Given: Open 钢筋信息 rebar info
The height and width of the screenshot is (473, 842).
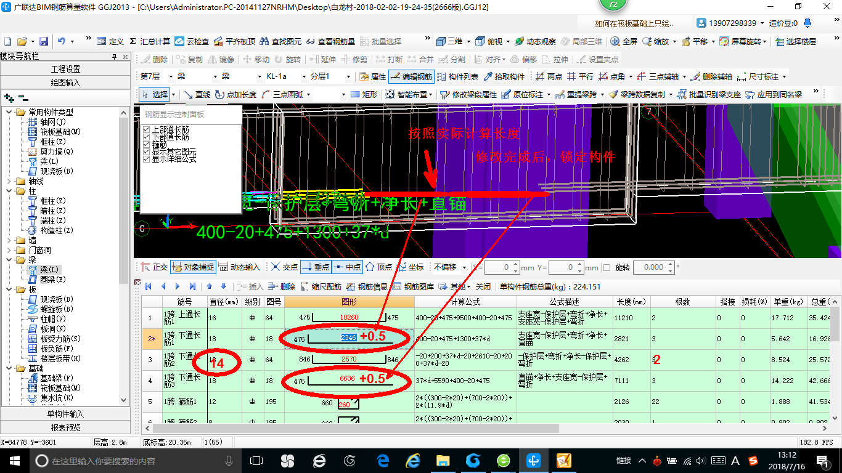Looking at the screenshot, I should 367,286.
